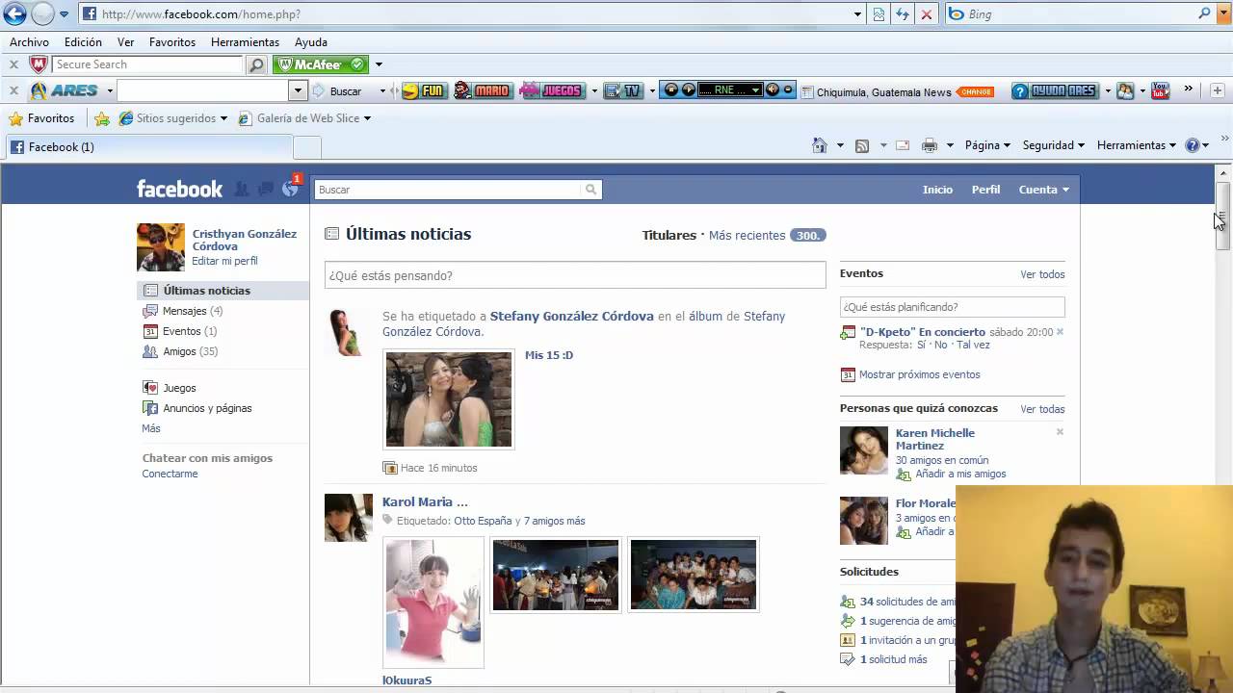The height and width of the screenshot is (693, 1233).
Task: Click the MARIO toolbar icon
Action: pyautogui.click(x=482, y=90)
